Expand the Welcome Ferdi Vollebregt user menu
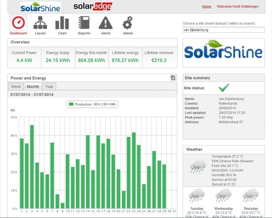 point(238,7)
